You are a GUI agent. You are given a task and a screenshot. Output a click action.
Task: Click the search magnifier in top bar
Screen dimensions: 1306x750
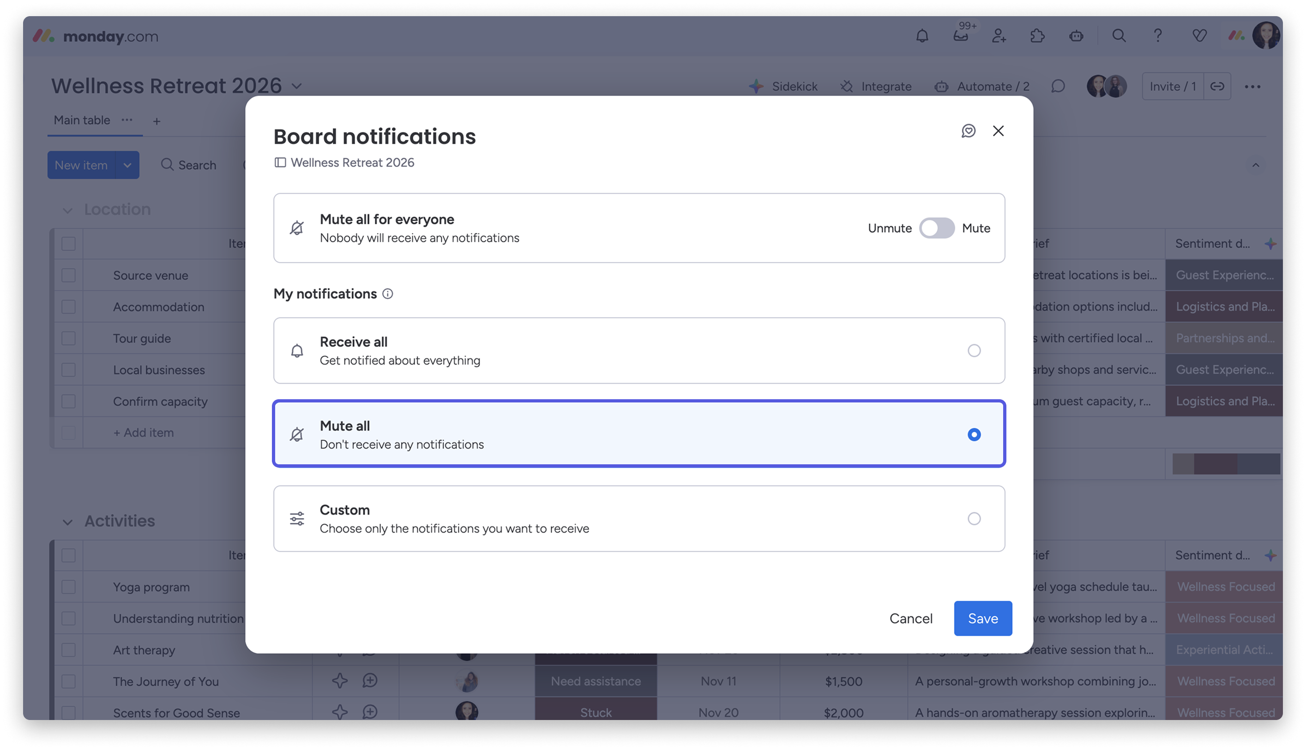[x=1119, y=36]
